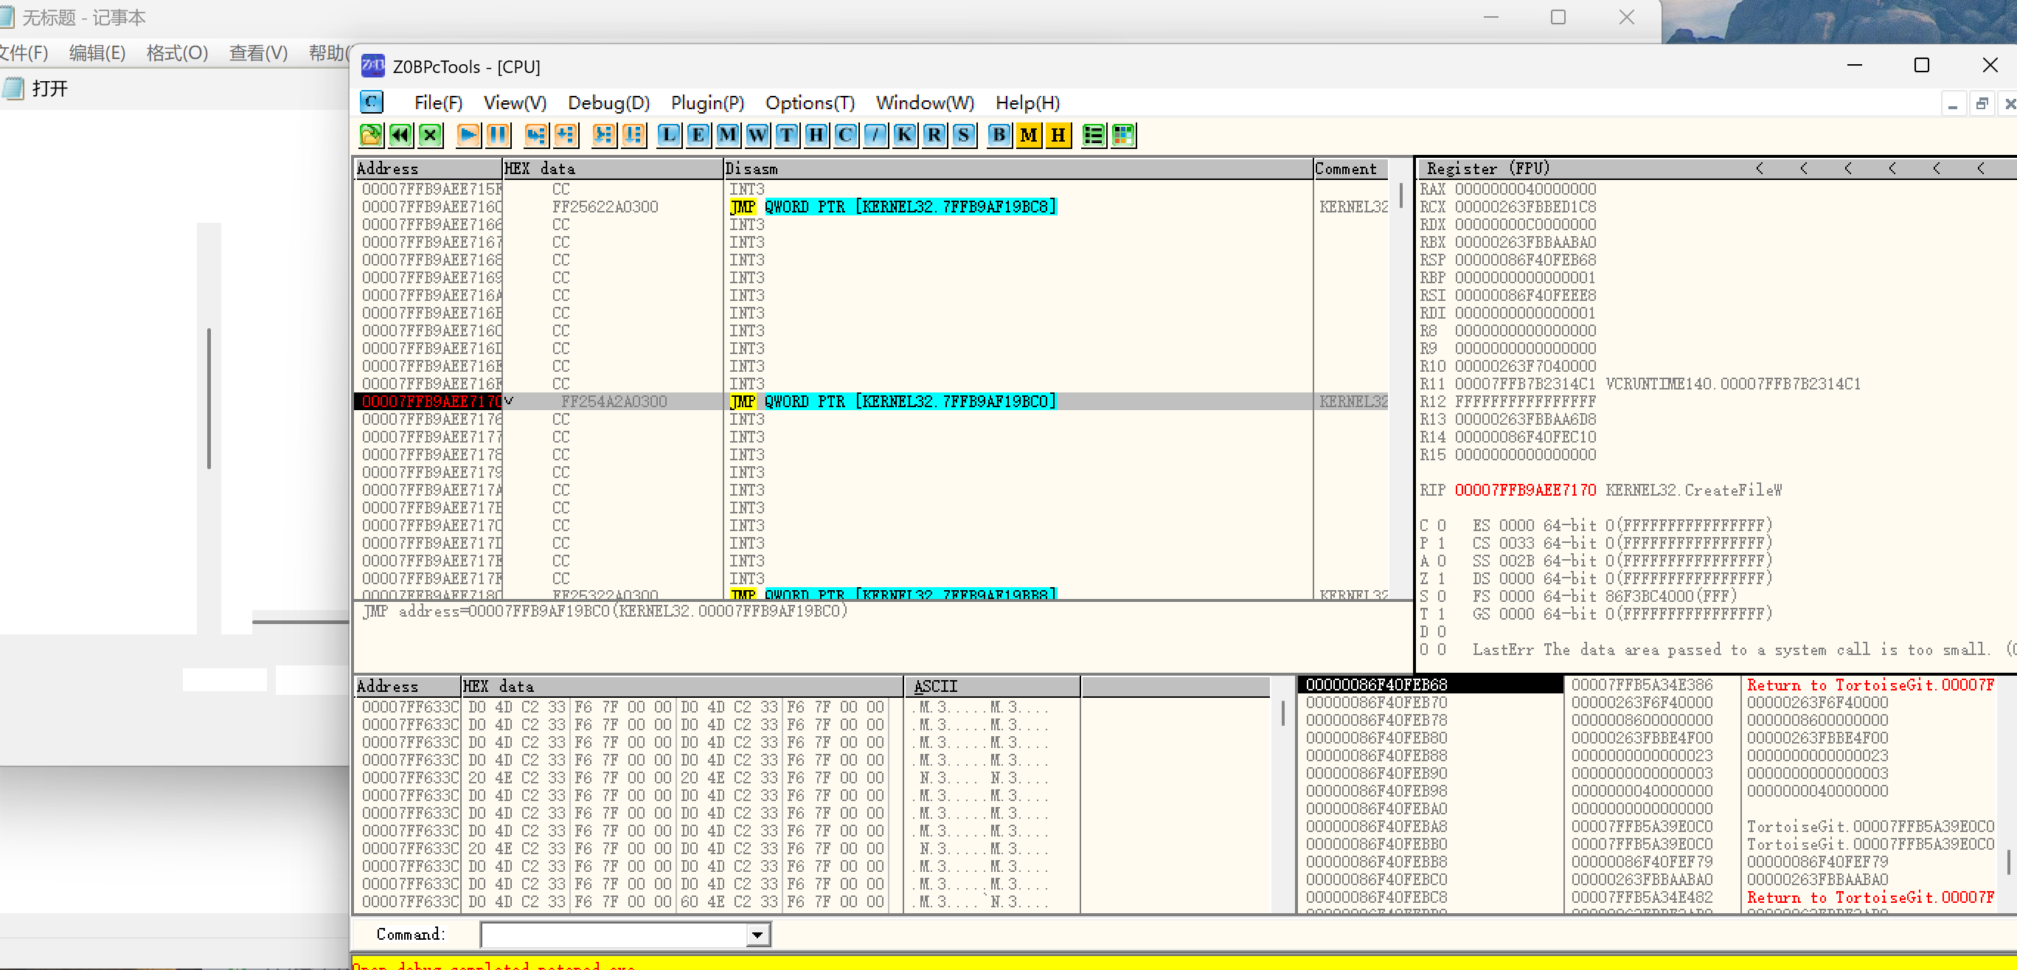The width and height of the screenshot is (2017, 970).
Task: Select highlighted row 00007FFB9AEE7170 in disassembly
Action: (x=872, y=401)
